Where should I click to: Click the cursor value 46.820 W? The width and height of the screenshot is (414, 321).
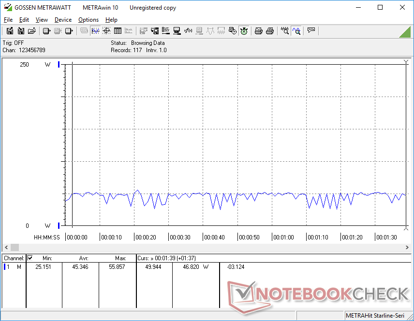coord(196,267)
